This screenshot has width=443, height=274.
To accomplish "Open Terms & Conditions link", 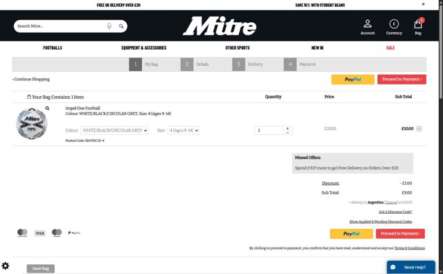I will (x=409, y=248).
